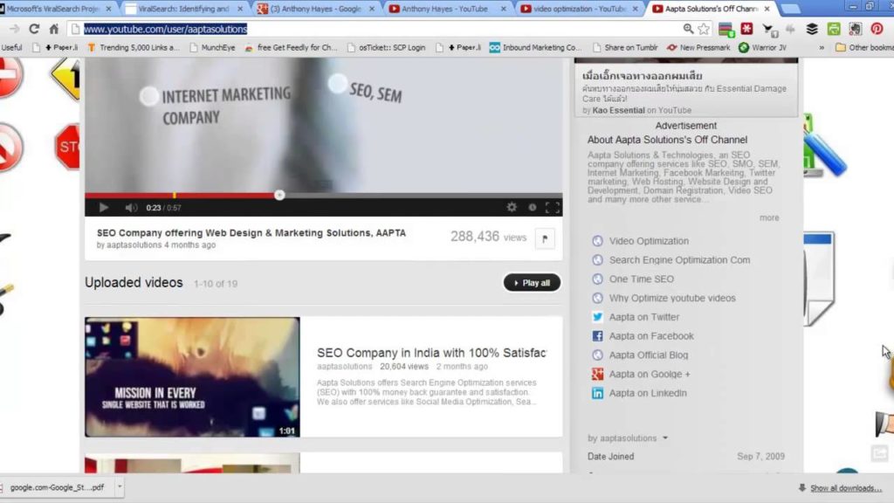This screenshot has height=503, width=894.
Task: Close the Aapta Solutions's Off Channel tab
Action: click(x=767, y=9)
